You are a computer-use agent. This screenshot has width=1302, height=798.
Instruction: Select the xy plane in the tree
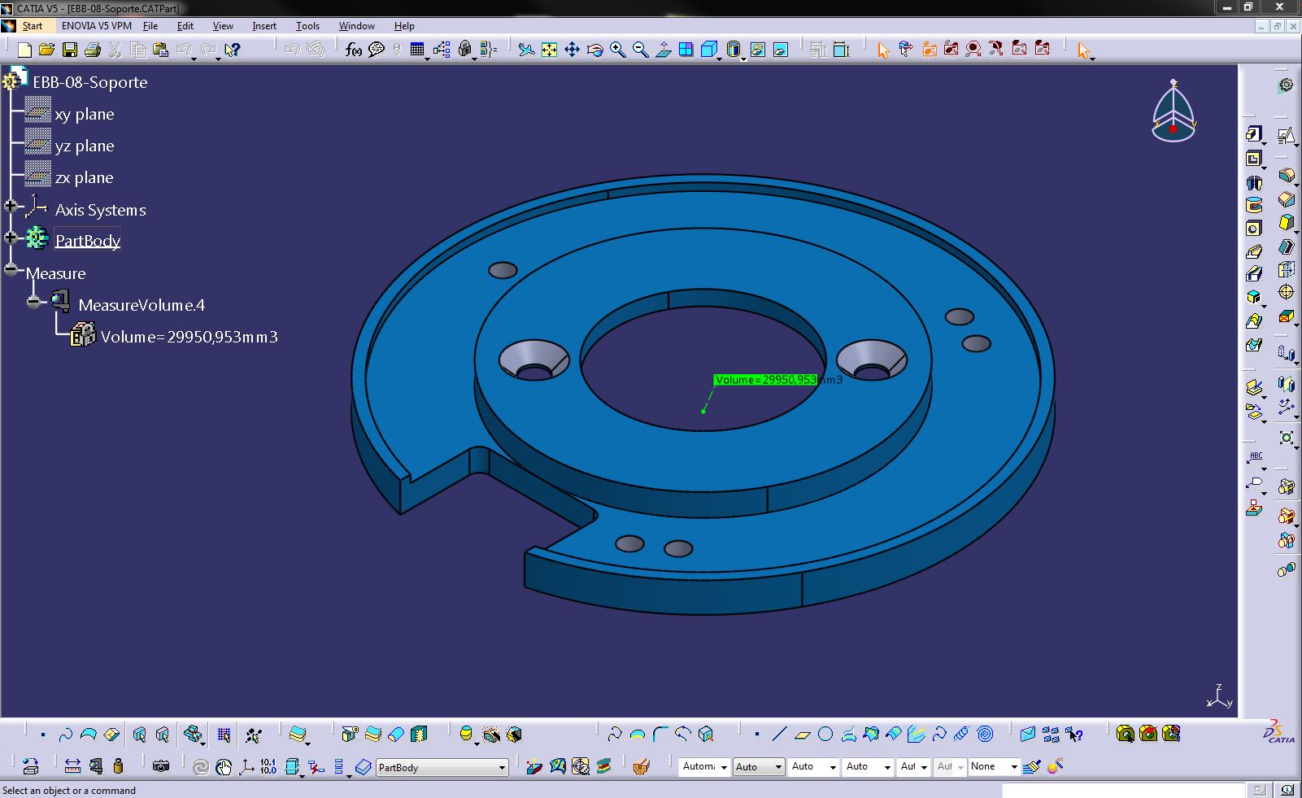85,114
